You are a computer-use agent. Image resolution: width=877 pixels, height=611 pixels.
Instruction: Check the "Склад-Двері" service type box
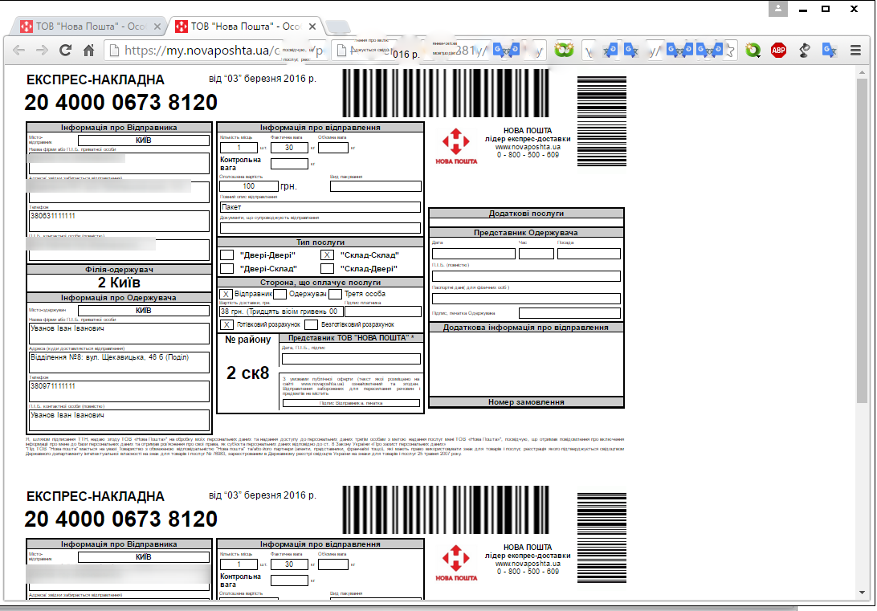327,268
